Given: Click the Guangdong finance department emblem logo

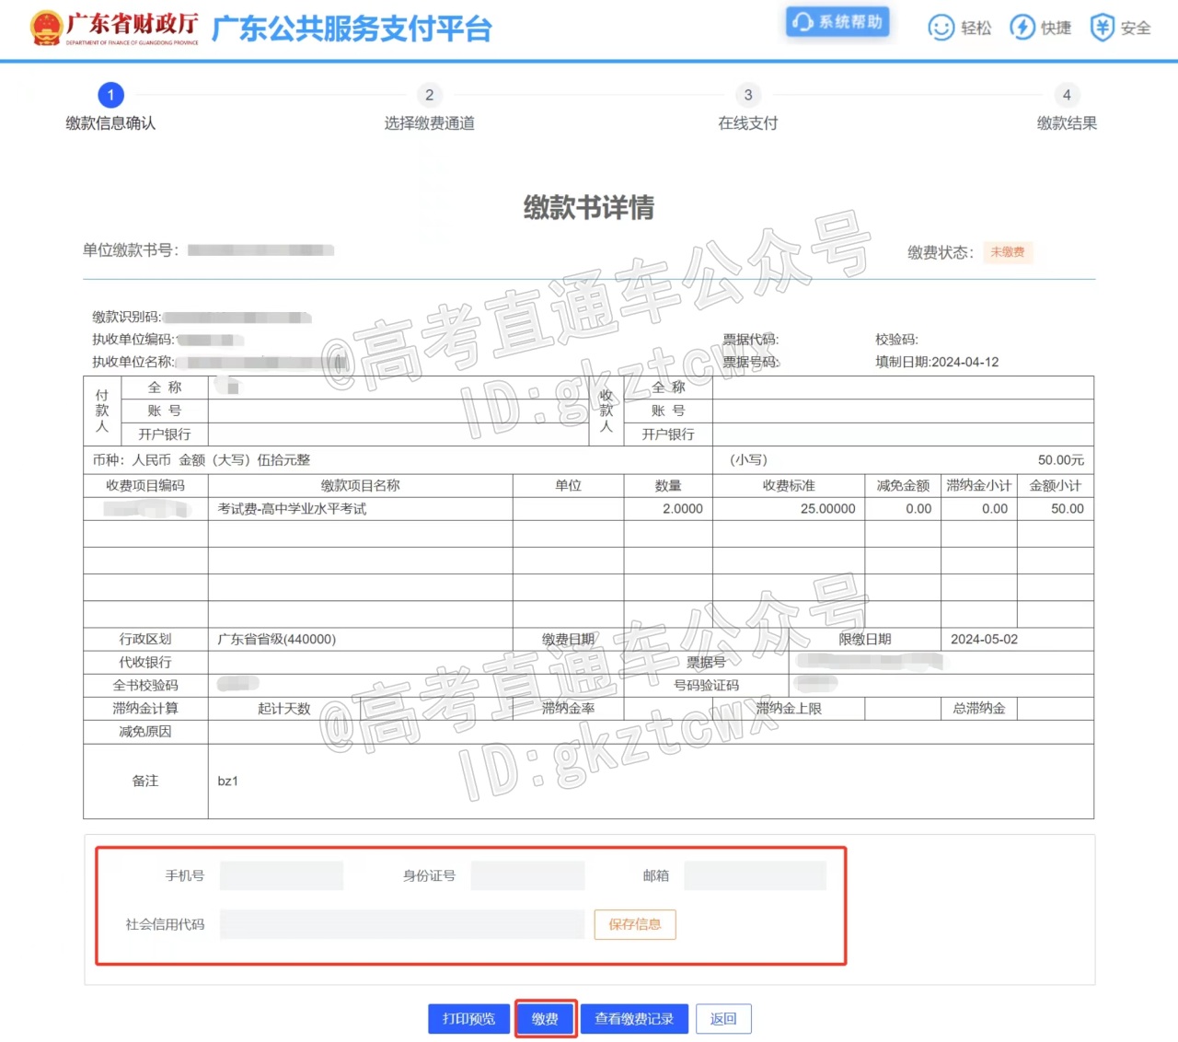Looking at the screenshot, I should point(46,29).
